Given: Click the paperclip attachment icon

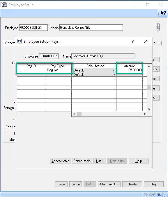Looking at the screenshot, I should pos(158,27).
